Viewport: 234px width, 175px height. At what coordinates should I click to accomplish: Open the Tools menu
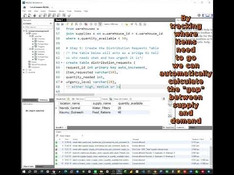pos(69,11)
